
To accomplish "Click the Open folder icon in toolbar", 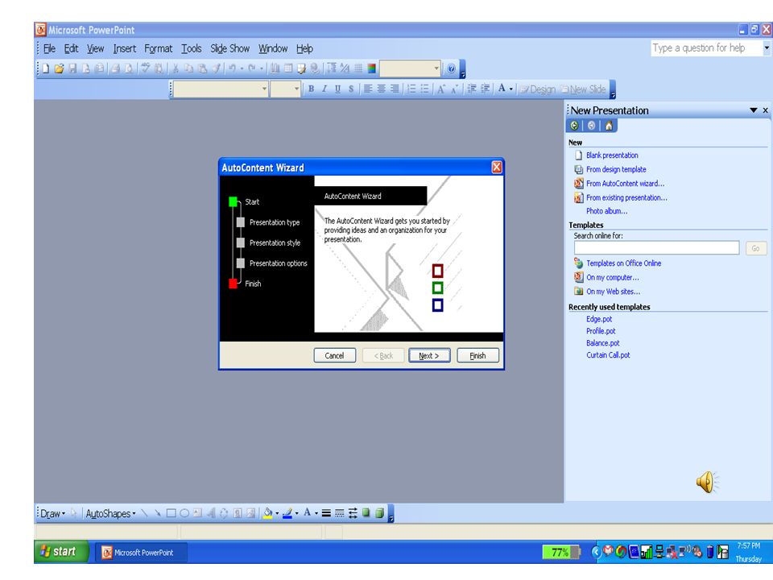I will (59, 68).
